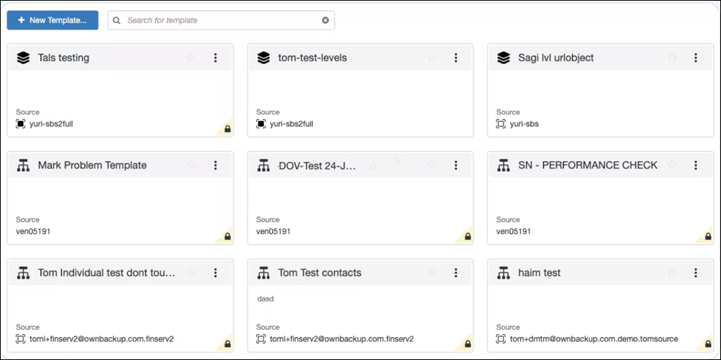Open the tom-test-levels template title

312,58
